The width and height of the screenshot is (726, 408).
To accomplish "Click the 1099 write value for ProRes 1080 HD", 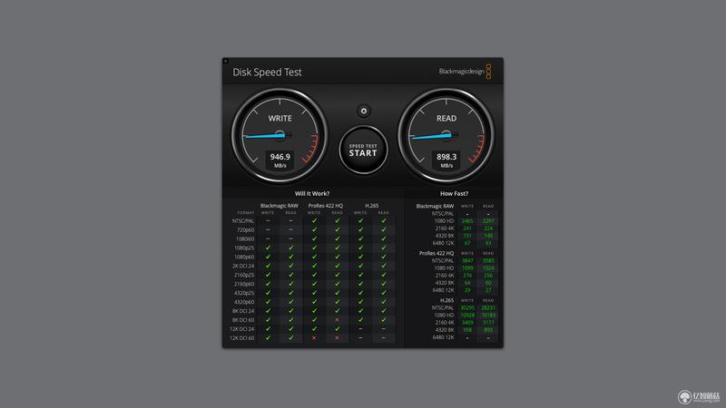I will click(x=467, y=268).
